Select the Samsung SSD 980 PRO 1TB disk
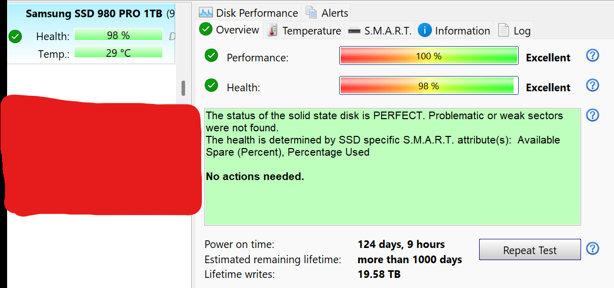 [94, 14]
